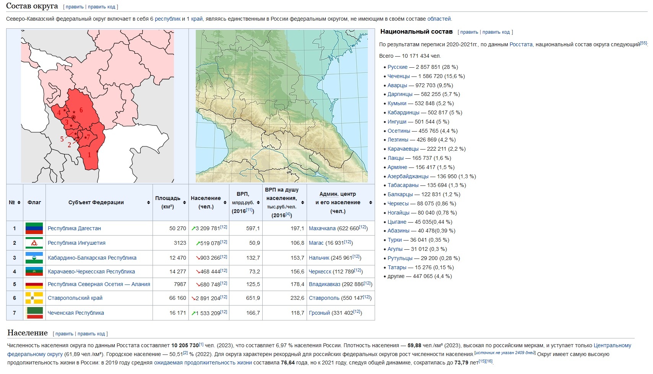
Task: Open Ставропольский край article
Action: pos(75,298)
